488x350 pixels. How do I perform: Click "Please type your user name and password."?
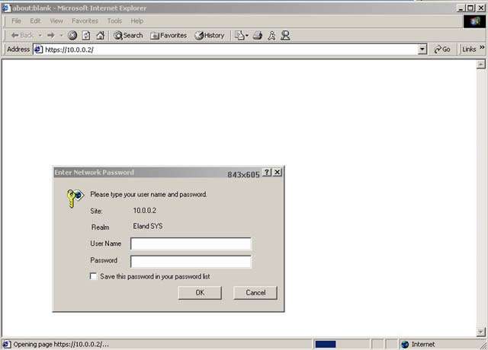point(149,195)
